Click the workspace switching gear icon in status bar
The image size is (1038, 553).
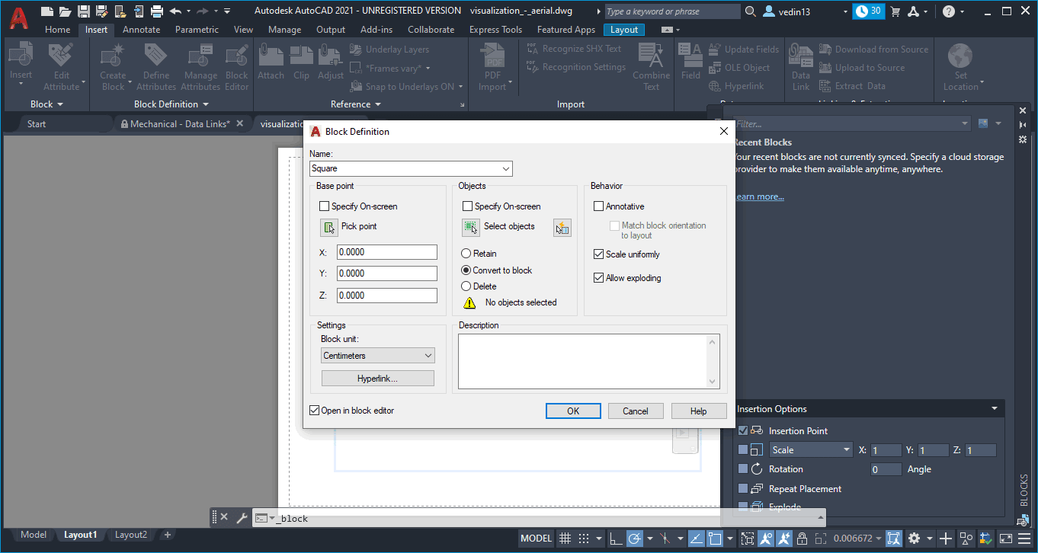coord(914,538)
